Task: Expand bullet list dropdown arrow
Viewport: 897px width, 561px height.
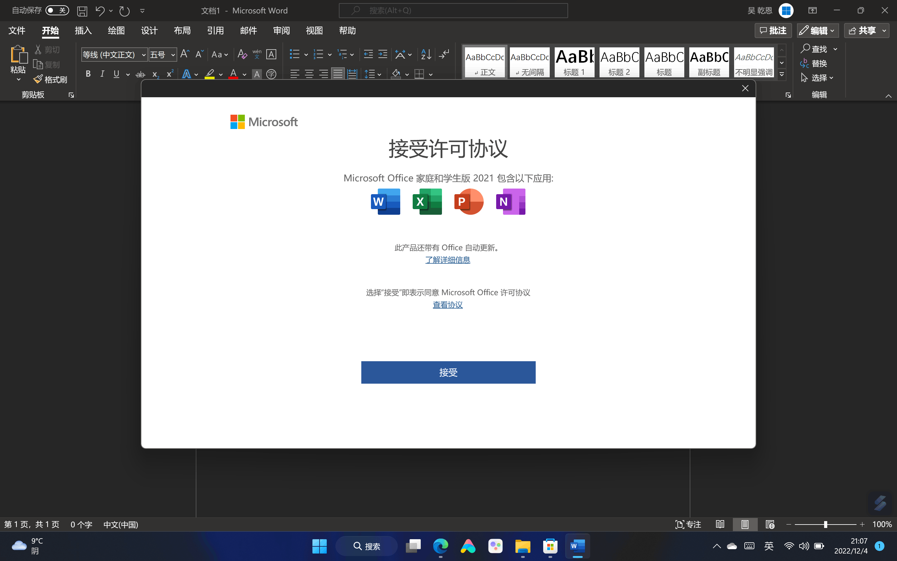Action: point(306,55)
